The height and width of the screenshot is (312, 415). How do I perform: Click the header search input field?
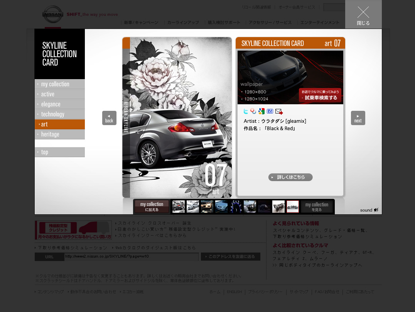click(334, 7)
